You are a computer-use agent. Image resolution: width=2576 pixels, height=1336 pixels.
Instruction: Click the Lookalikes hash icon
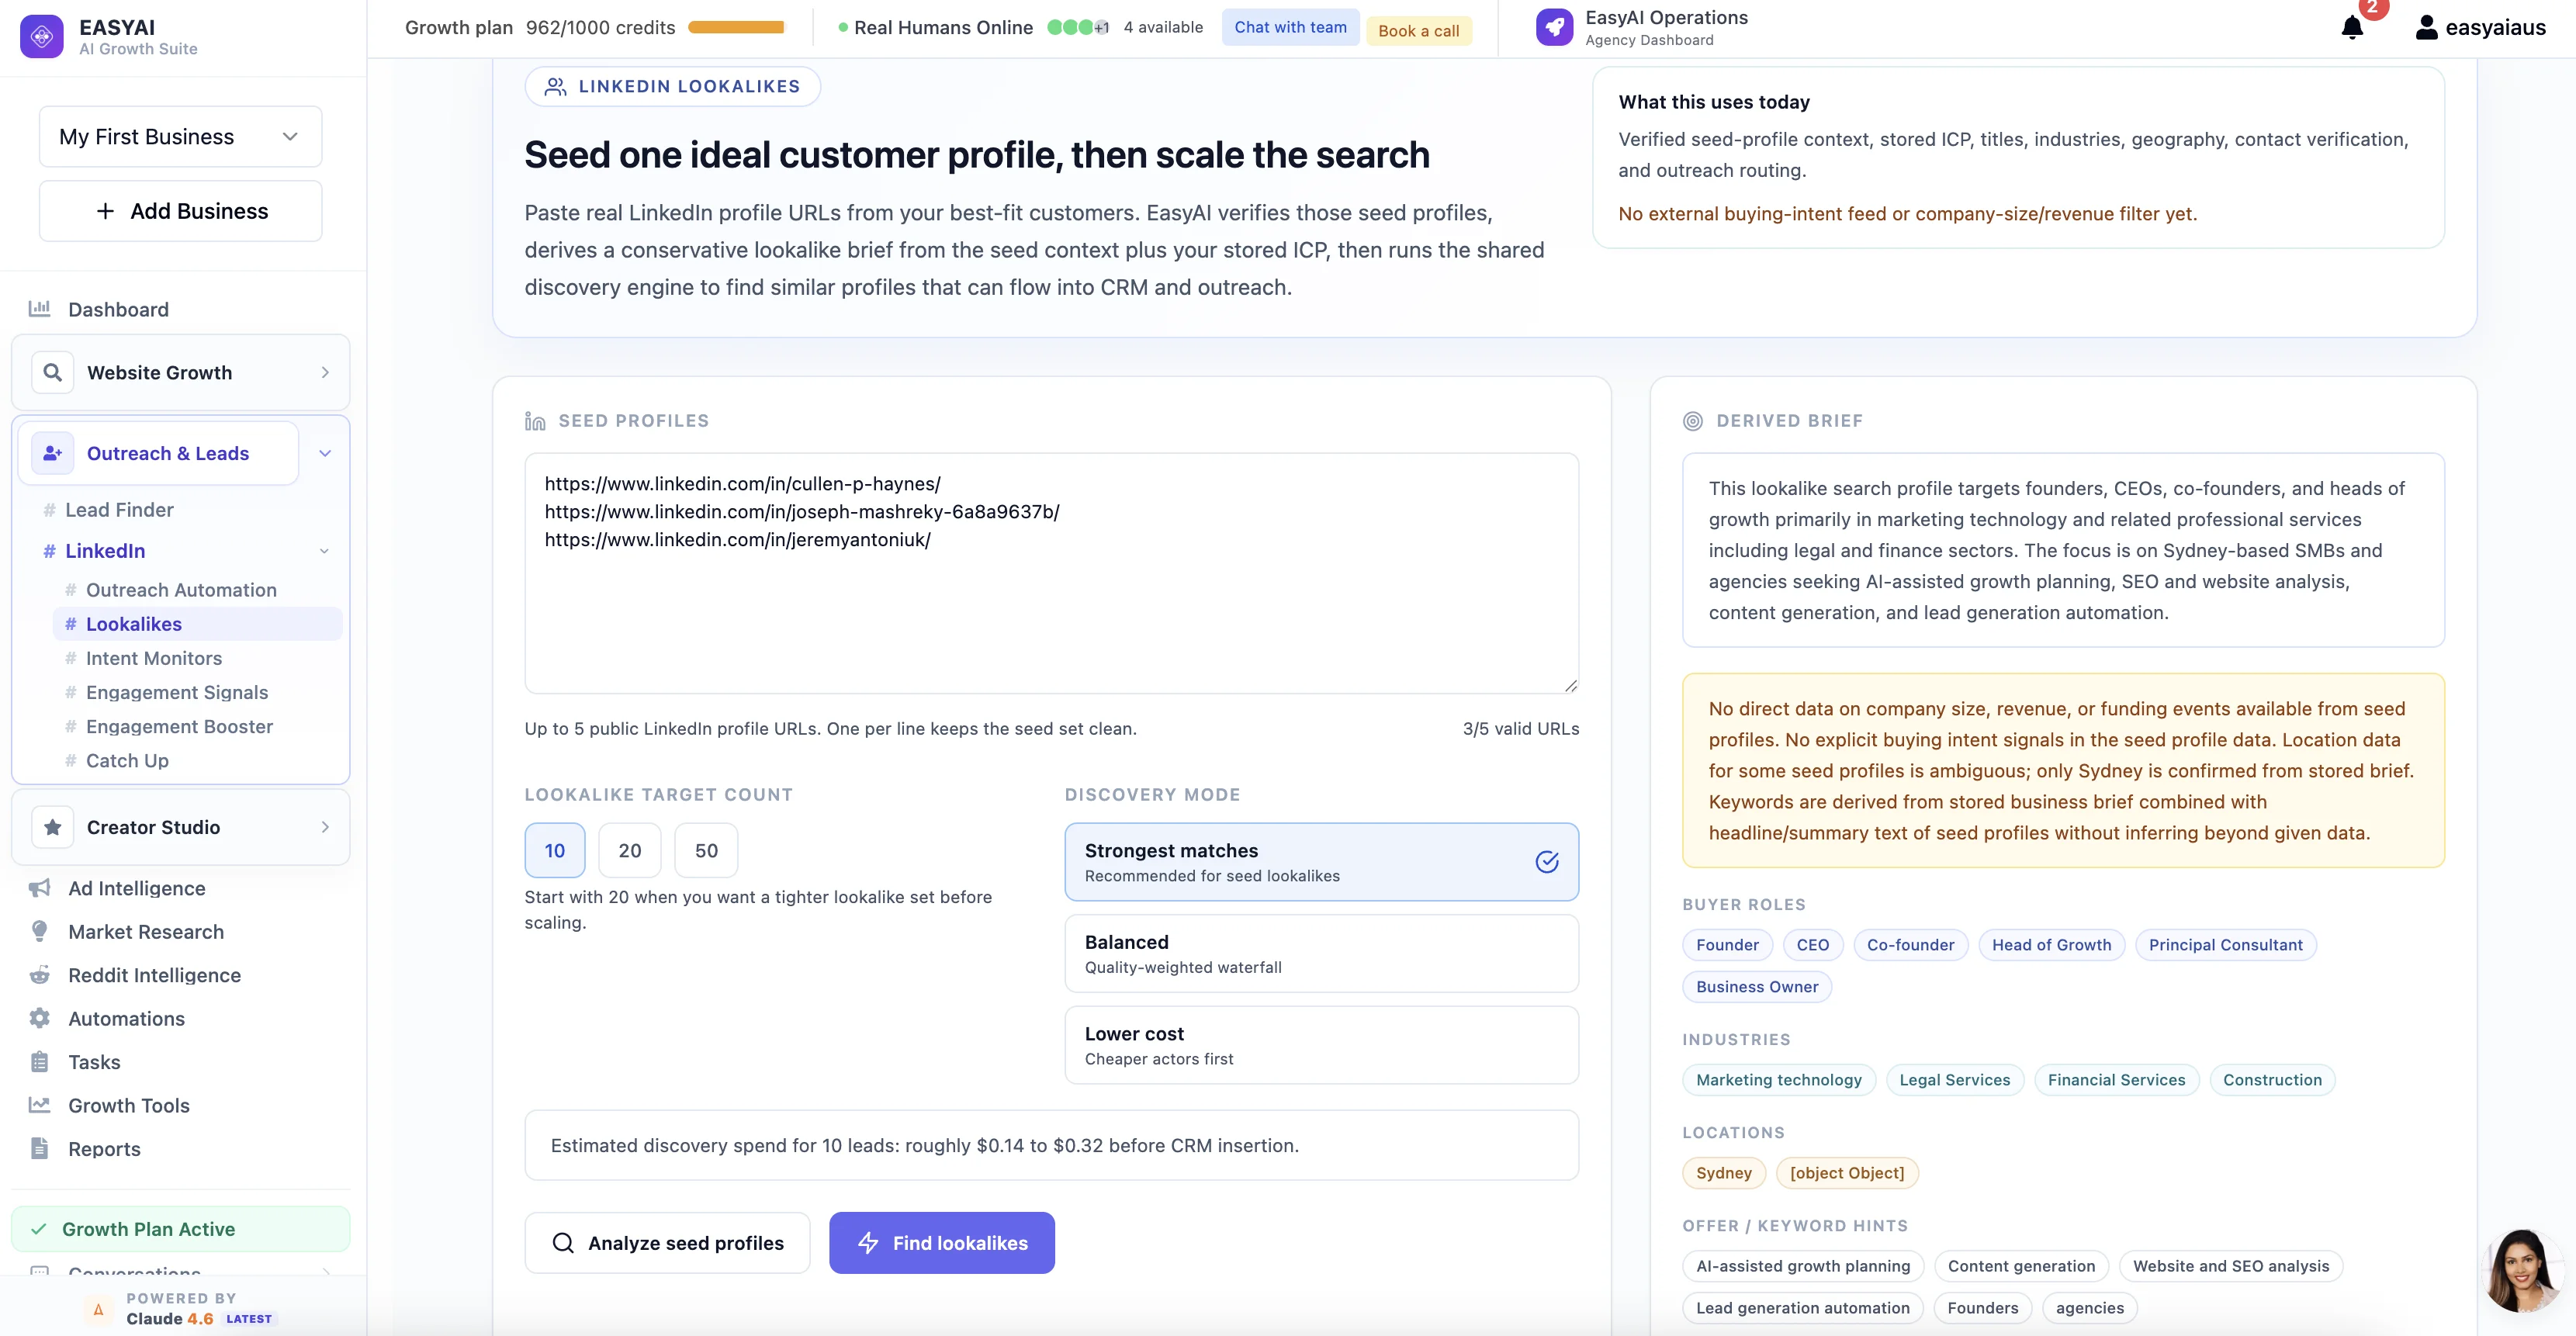tap(71, 624)
